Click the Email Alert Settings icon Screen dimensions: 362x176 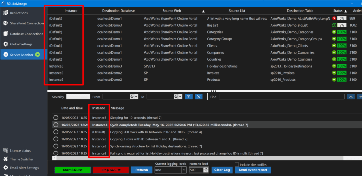click(x=6, y=168)
